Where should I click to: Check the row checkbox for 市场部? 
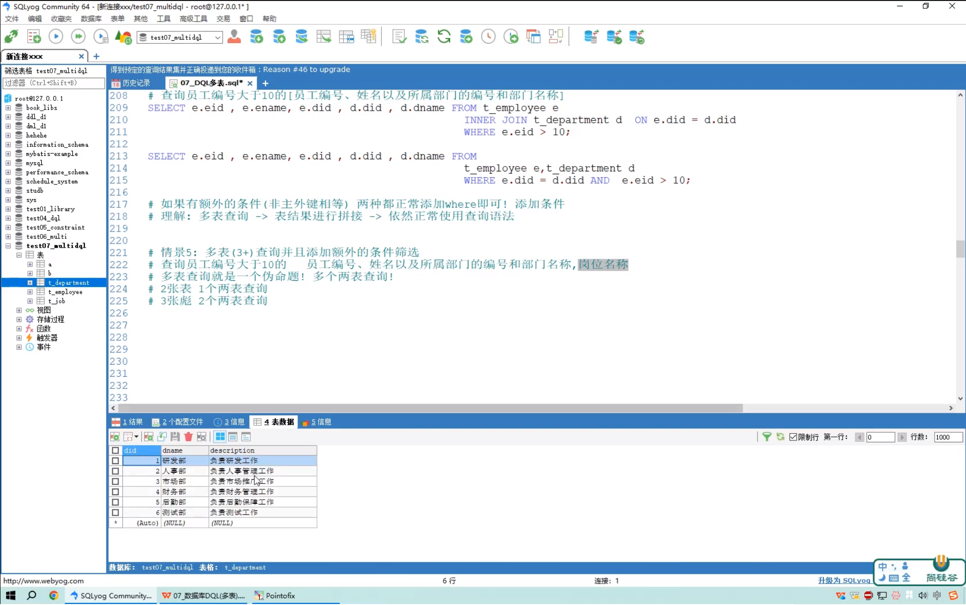tap(116, 482)
